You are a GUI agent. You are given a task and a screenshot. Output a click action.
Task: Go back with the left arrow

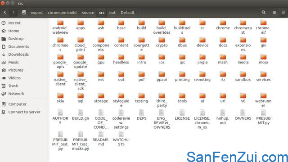coord(5,12)
